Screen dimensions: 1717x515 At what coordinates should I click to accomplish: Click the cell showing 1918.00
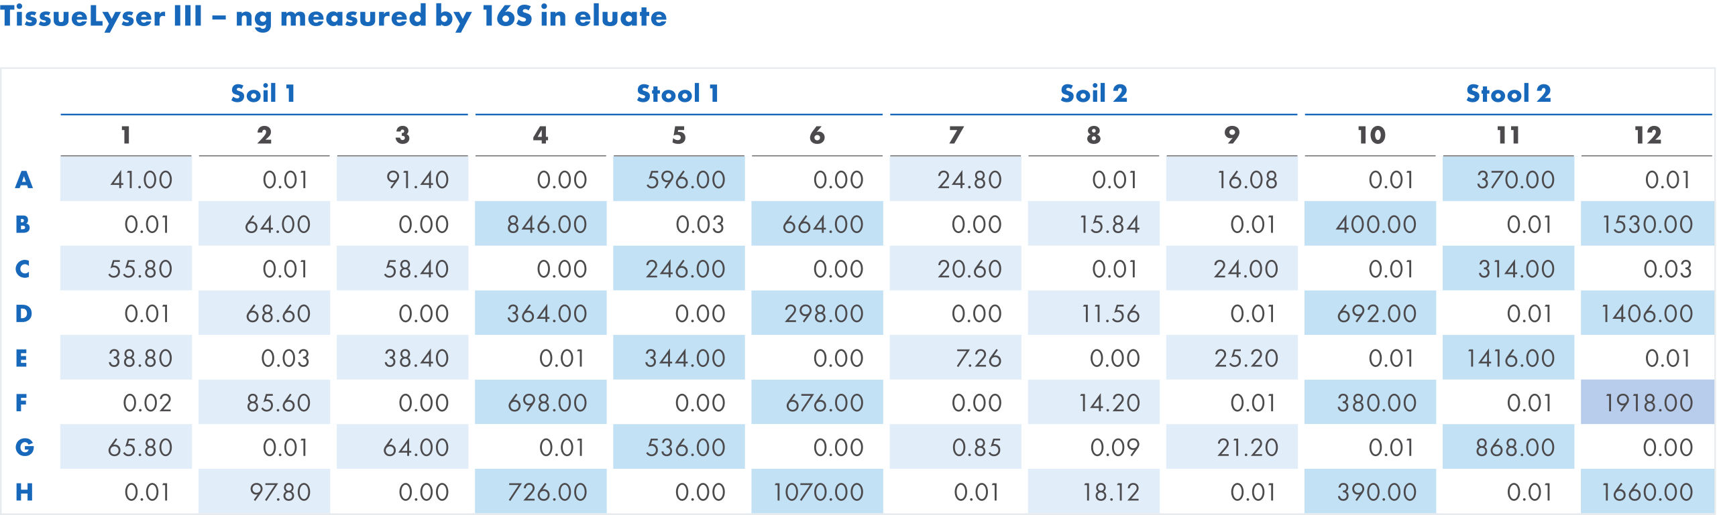tap(1647, 402)
